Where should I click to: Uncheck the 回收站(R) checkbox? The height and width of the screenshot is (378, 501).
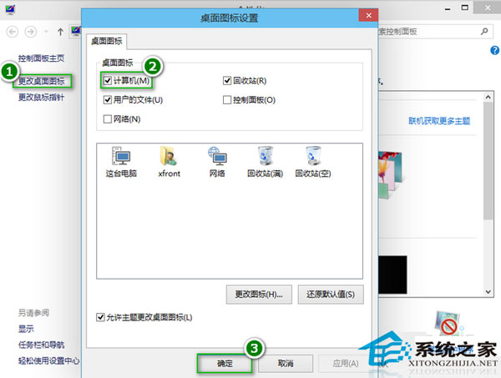pyautogui.click(x=227, y=81)
